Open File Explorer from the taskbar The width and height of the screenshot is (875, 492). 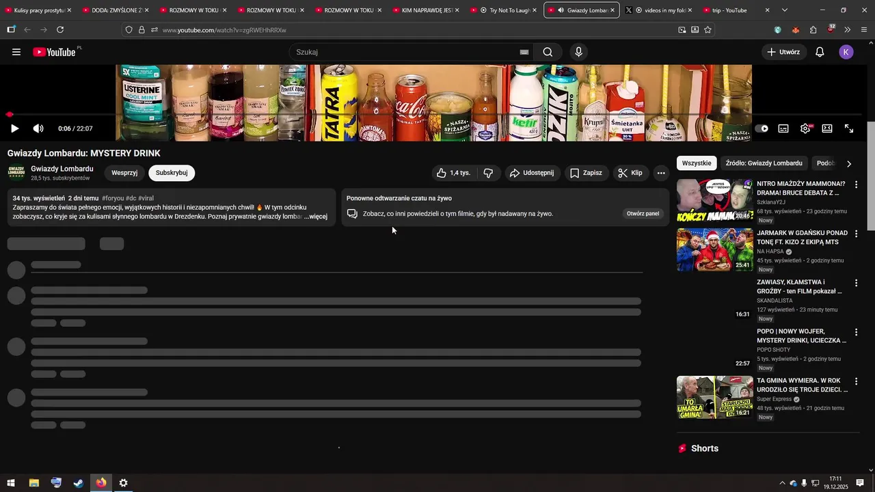tap(33, 483)
